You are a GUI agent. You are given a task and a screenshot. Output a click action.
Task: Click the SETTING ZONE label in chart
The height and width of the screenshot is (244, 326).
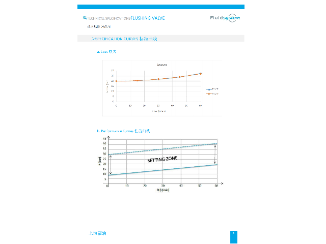tap(162, 160)
